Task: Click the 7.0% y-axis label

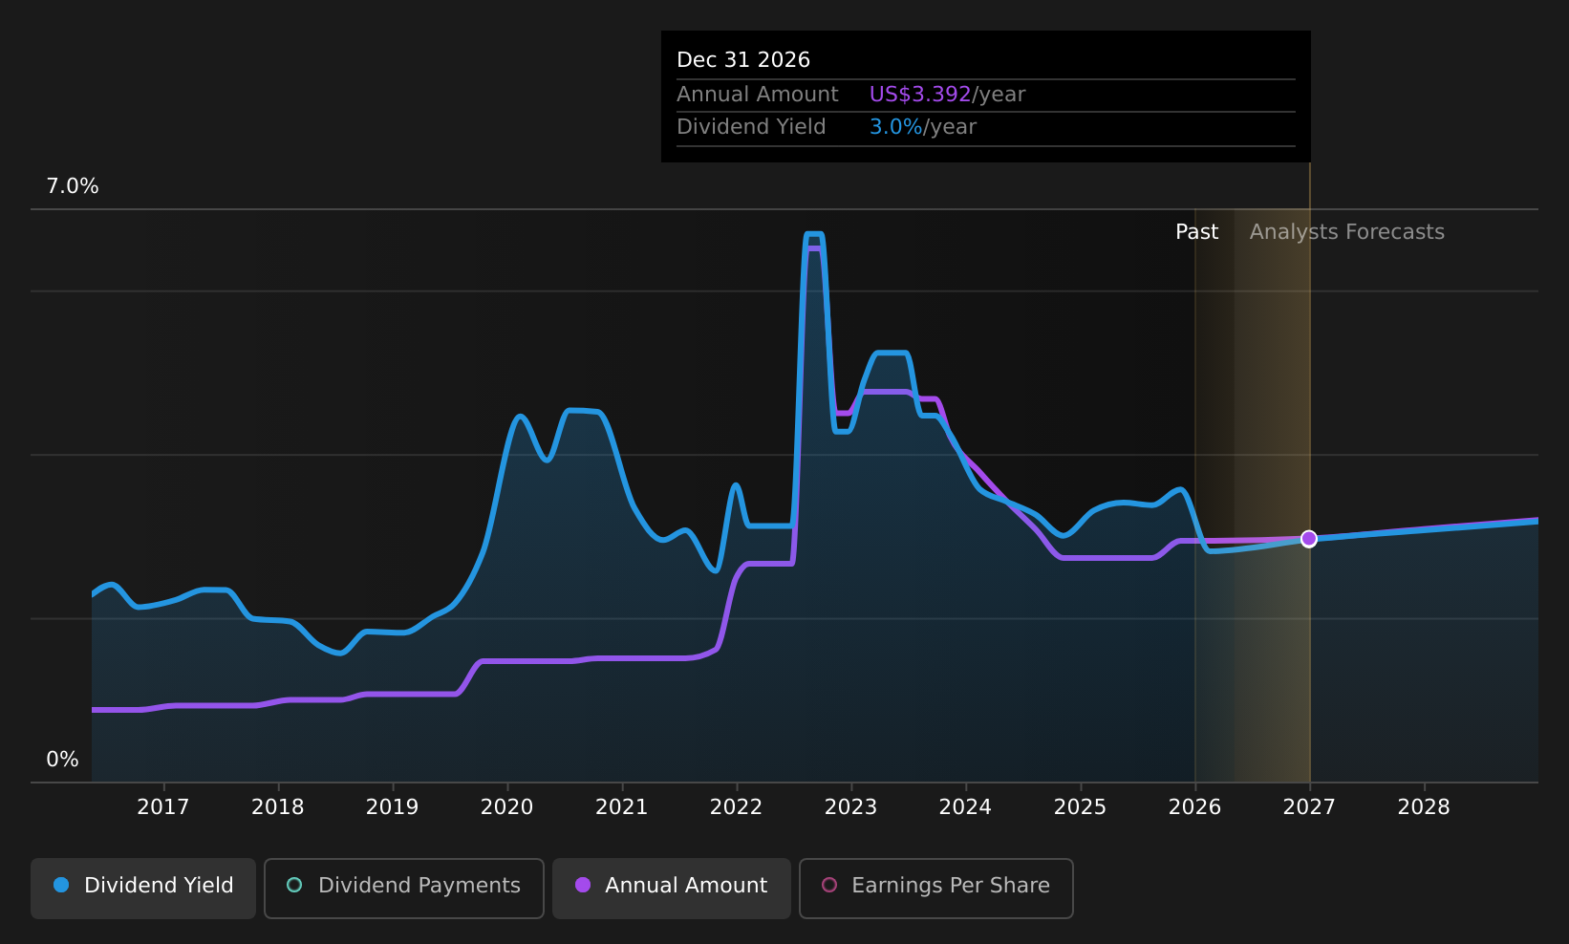Action: 73,186
